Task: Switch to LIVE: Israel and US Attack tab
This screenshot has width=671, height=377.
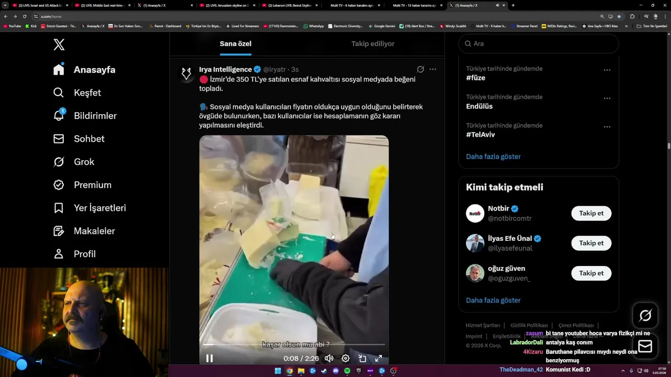Action: click(40, 5)
